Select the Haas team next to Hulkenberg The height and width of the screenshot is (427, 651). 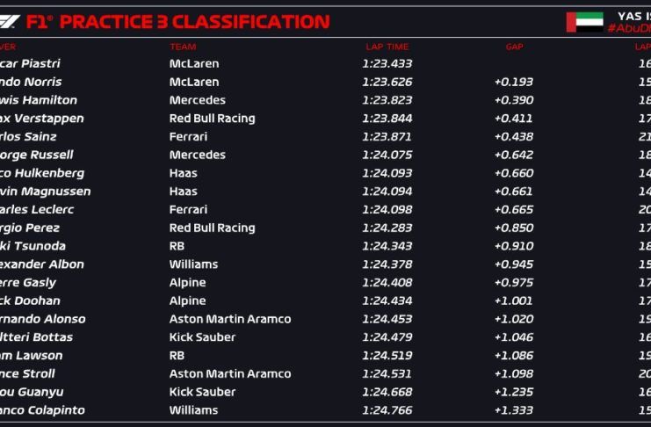pyautogui.click(x=183, y=173)
